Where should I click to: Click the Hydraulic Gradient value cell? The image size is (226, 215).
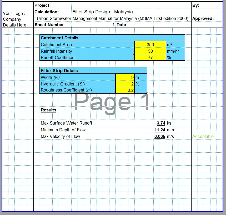125,84
